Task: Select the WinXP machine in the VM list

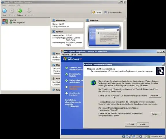Action: coord(25,21)
